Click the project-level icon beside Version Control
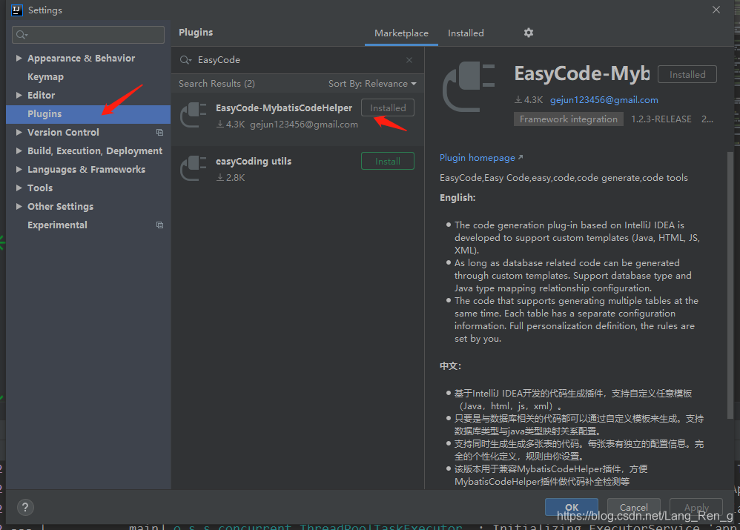 click(x=160, y=133)
